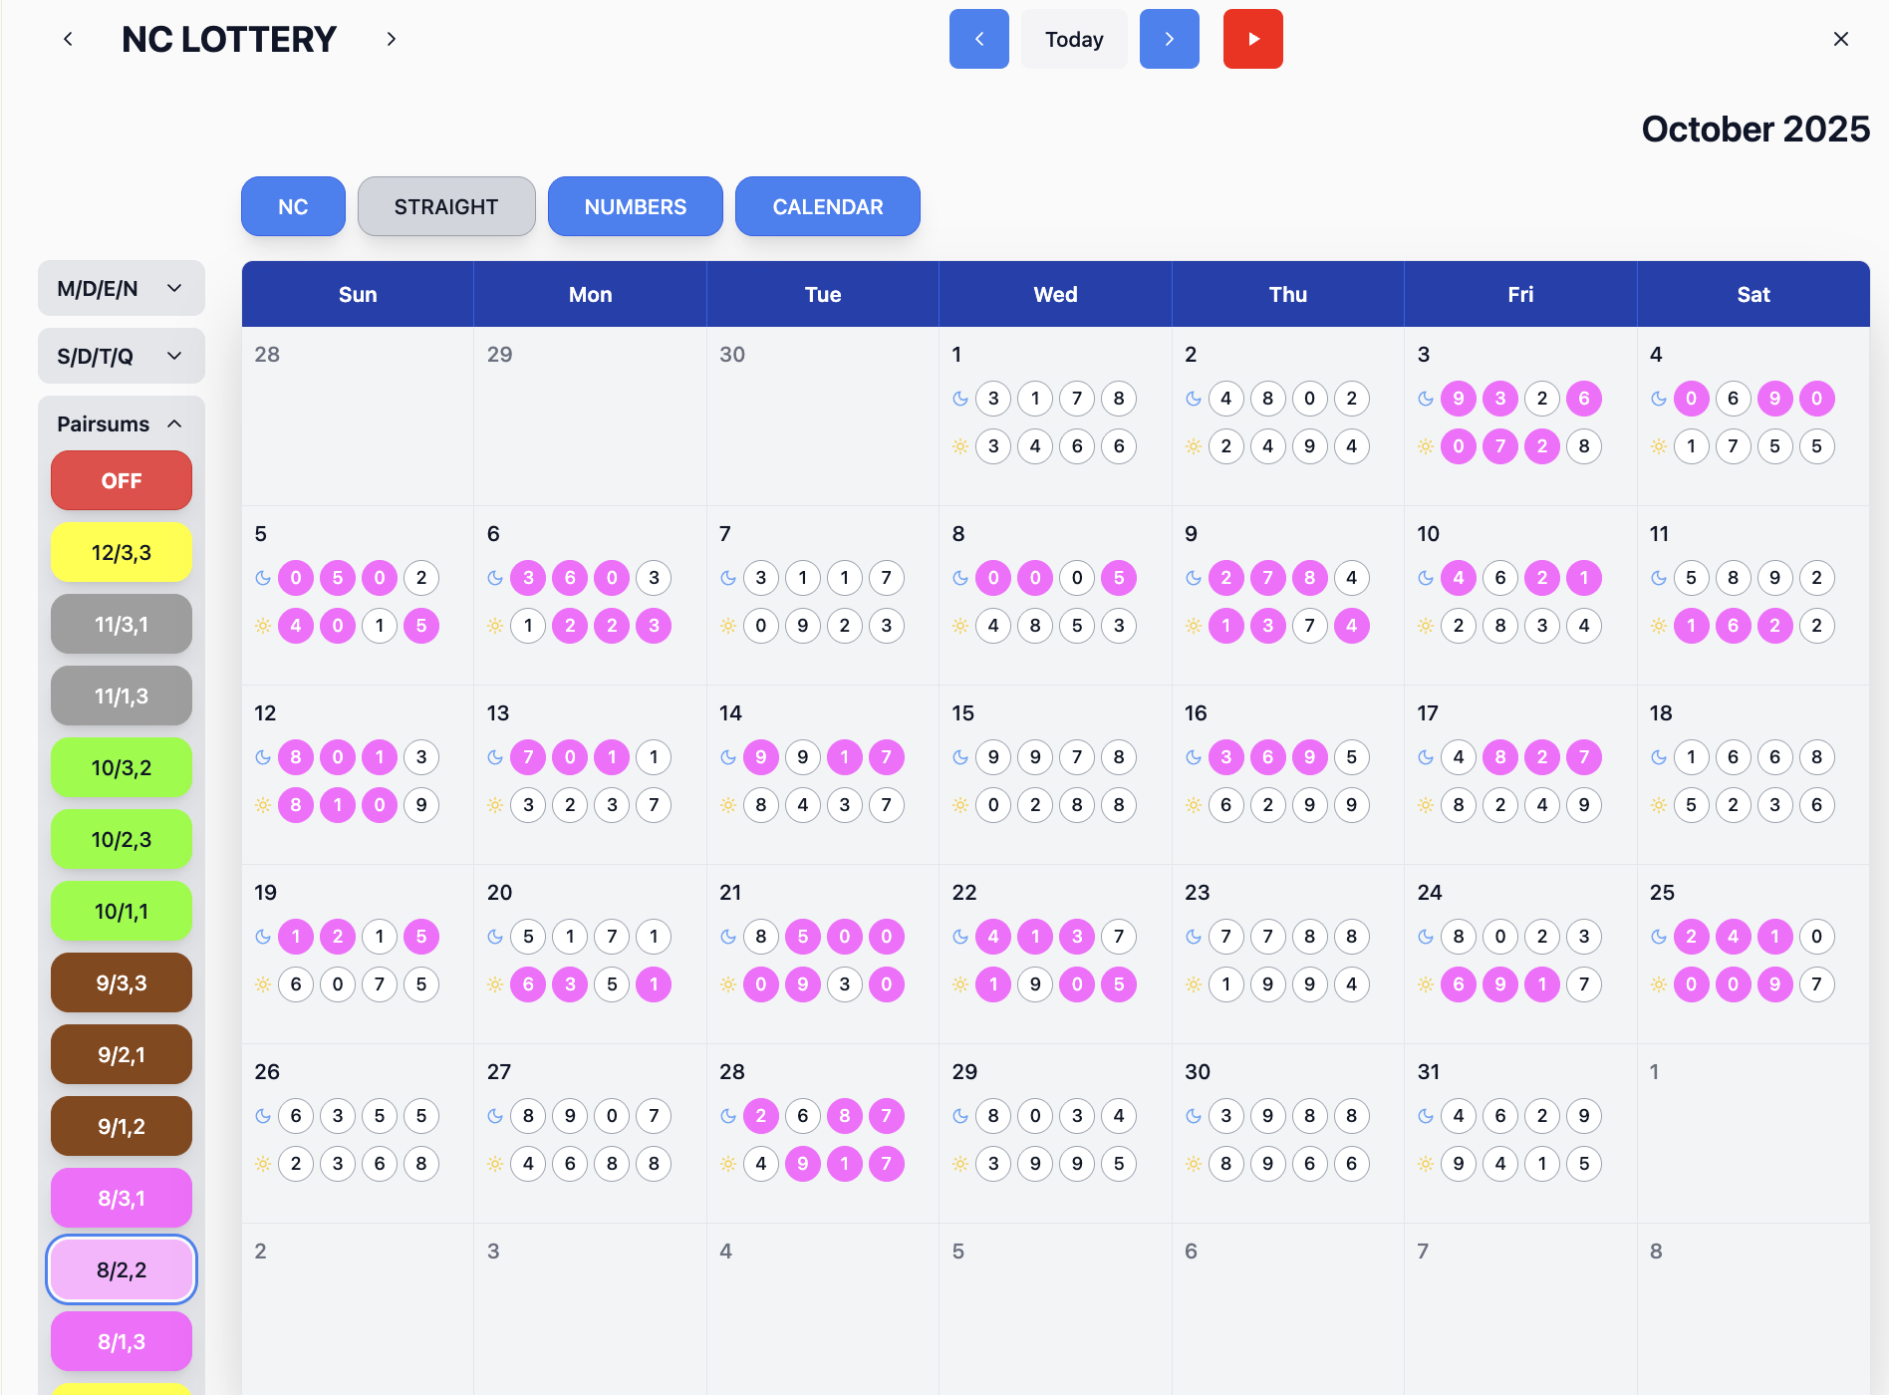The height and width of the screenshot is (1395, 1889).
Task: Click the moon icon on October 28
Action: pos(728,1116)
